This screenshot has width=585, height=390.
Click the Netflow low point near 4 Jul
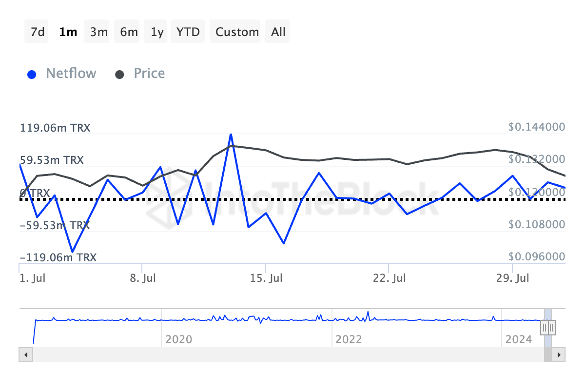point(72,252)
